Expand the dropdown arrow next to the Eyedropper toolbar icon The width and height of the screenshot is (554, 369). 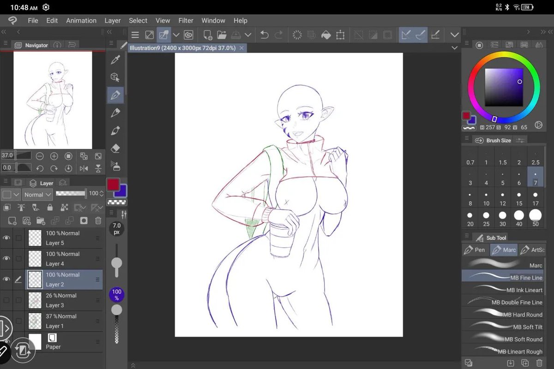176,35
